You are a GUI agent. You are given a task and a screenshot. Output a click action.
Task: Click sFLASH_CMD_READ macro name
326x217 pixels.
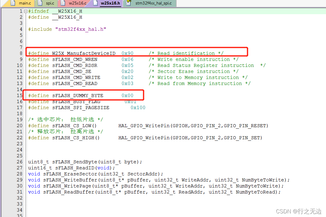[75, 84]
